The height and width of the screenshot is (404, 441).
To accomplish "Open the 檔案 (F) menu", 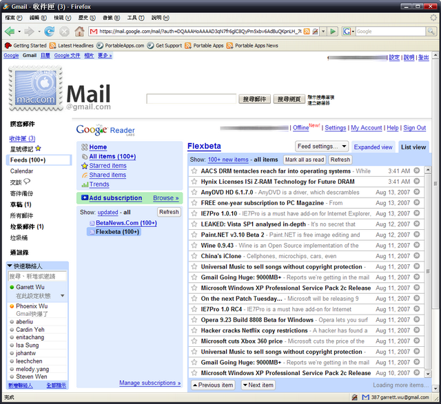I will tap(14, 18).
